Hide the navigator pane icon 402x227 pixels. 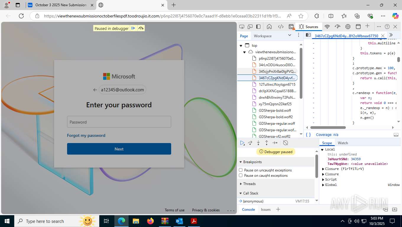(x=308, y=35)
